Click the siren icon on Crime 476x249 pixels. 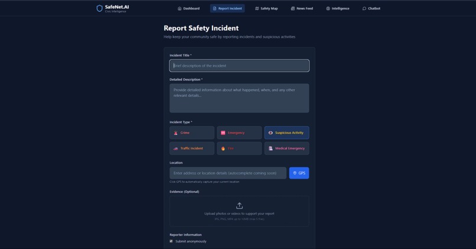pos(175,133)
